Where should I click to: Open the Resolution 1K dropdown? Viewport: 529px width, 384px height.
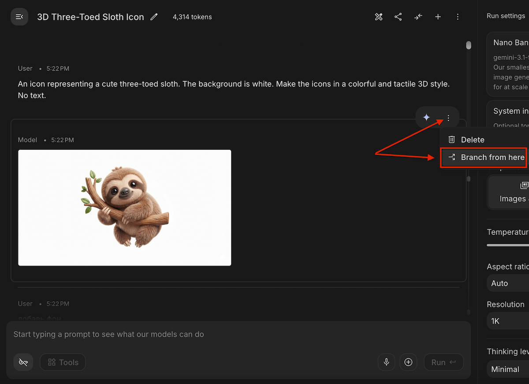tap(508, 321)
